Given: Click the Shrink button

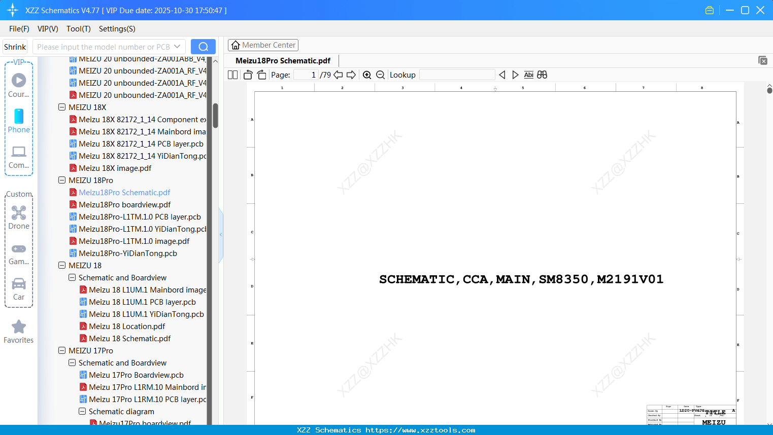Looking at the screenshot, I should pyautogui.click(x=15, y=47).
